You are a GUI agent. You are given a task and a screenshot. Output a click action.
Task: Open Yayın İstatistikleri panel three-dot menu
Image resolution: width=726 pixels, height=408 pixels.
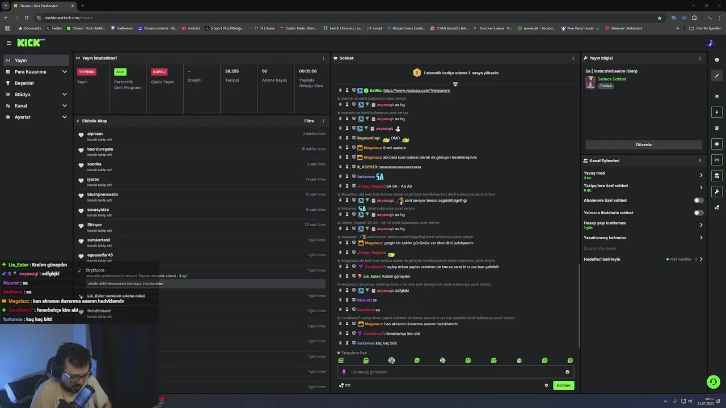[323, 58]
